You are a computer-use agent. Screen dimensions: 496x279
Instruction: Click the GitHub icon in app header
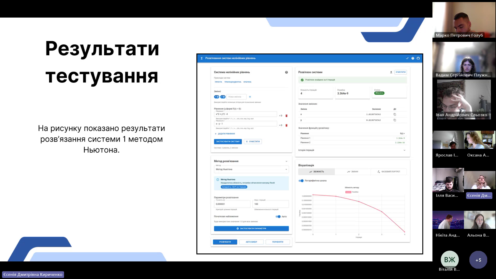[x=418, y=58]
